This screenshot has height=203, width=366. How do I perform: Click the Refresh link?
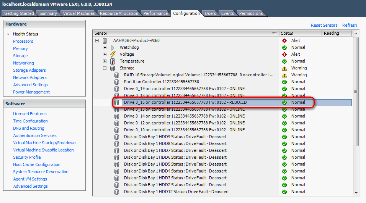click(x=350, y=25)
